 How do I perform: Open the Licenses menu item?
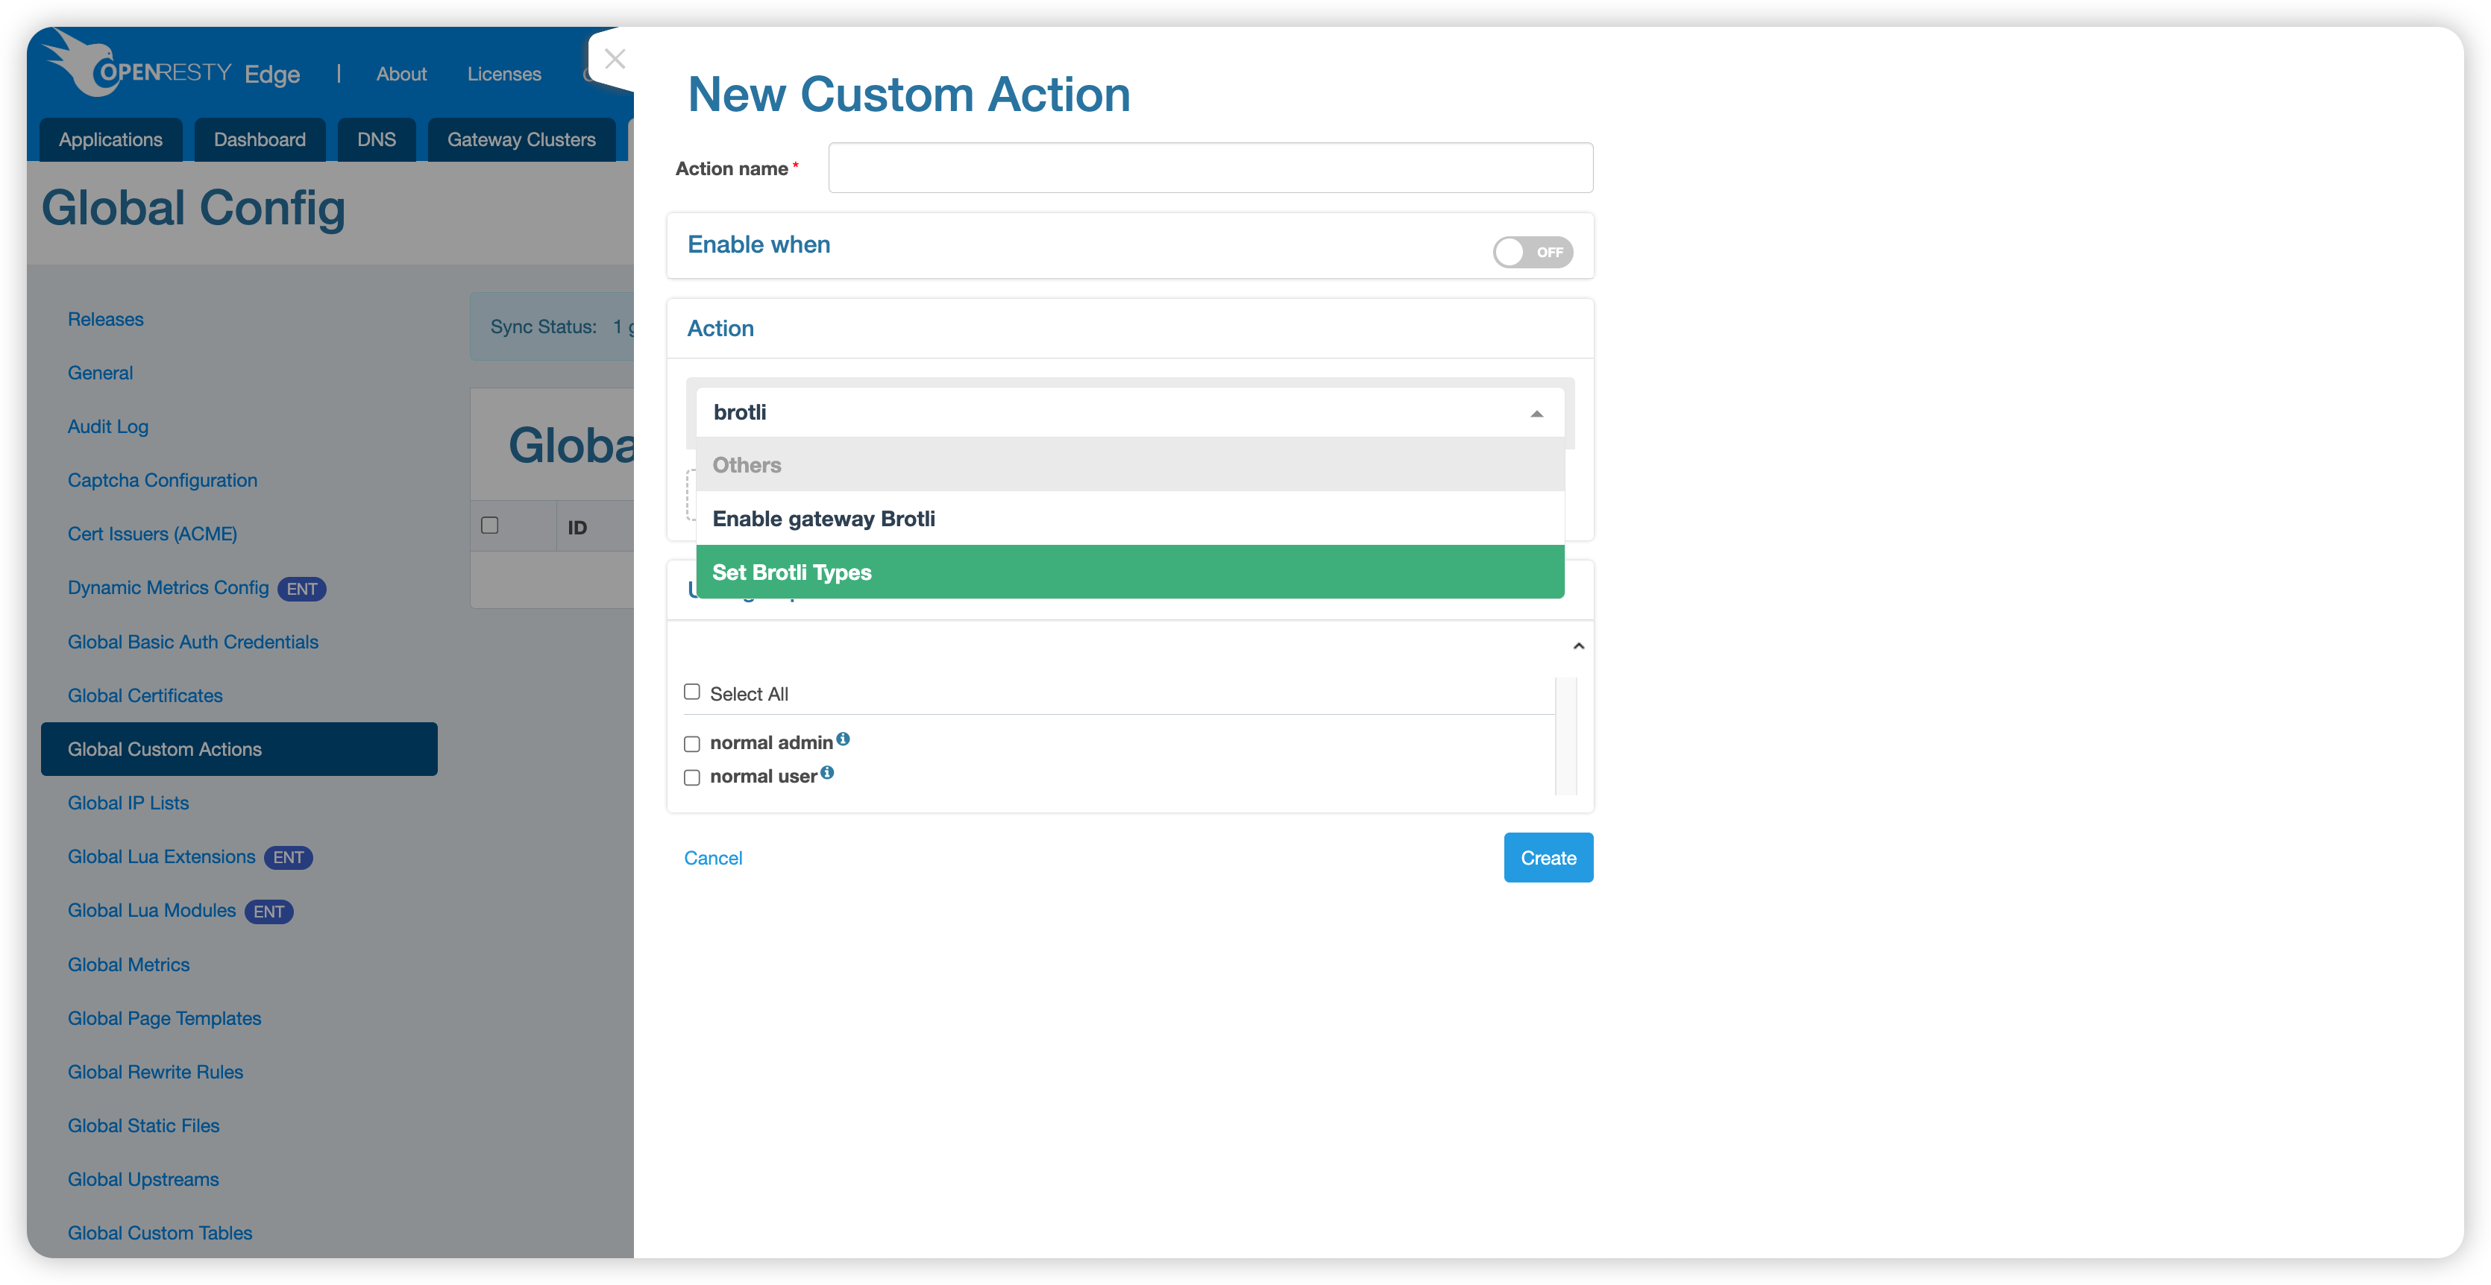tap(504, 74)
